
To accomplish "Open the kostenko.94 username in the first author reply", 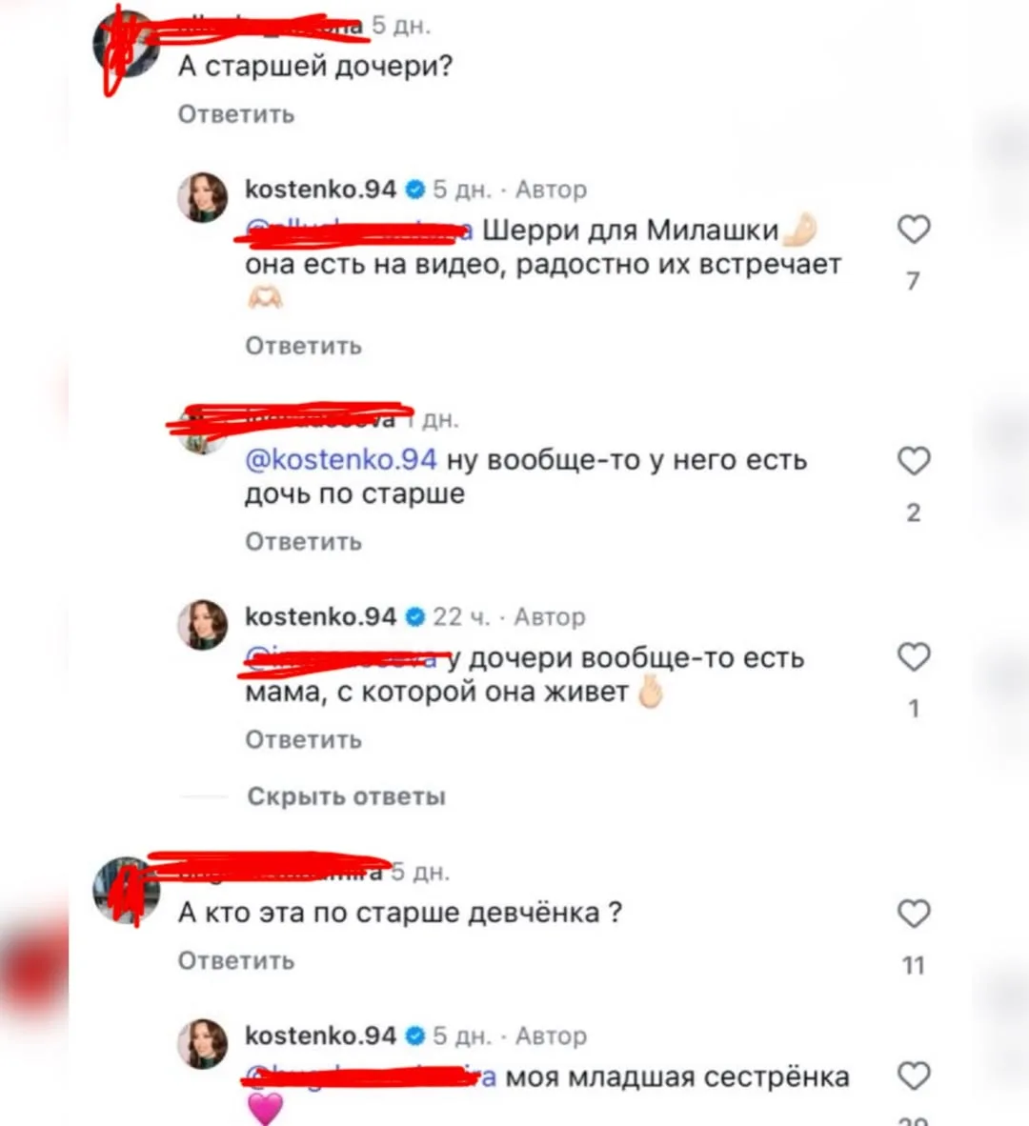I will click(320, 189).
